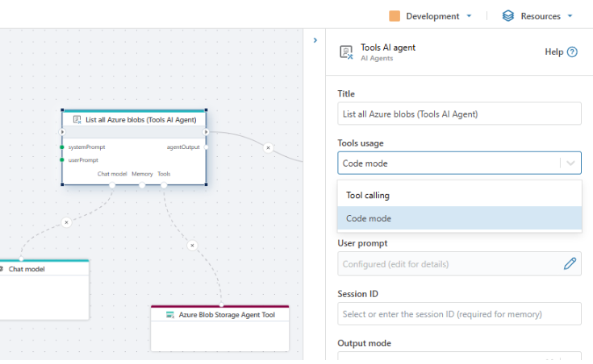Click into the Title text field
The height and width of the screenshot is (364, 593).
click(459, 114)
